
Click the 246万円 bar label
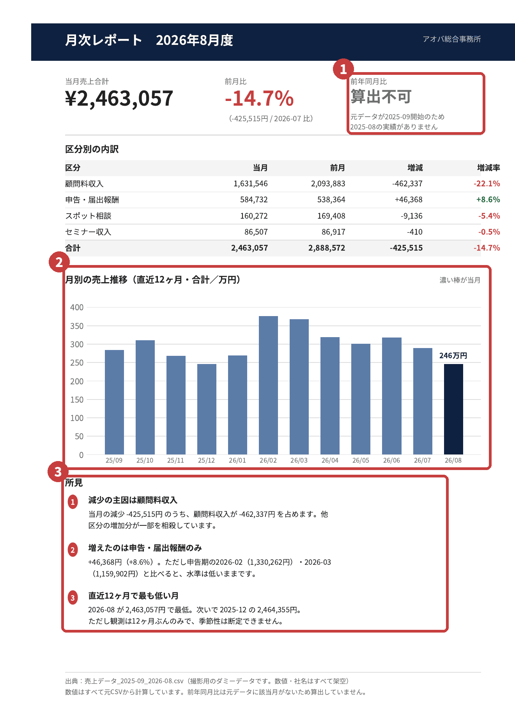pyautogui.click(x=453, y=356)
